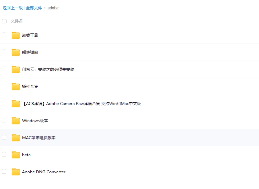Toggle the select-all checkbox beside 文件名
The image size is (259, 189).
[4, 21]
